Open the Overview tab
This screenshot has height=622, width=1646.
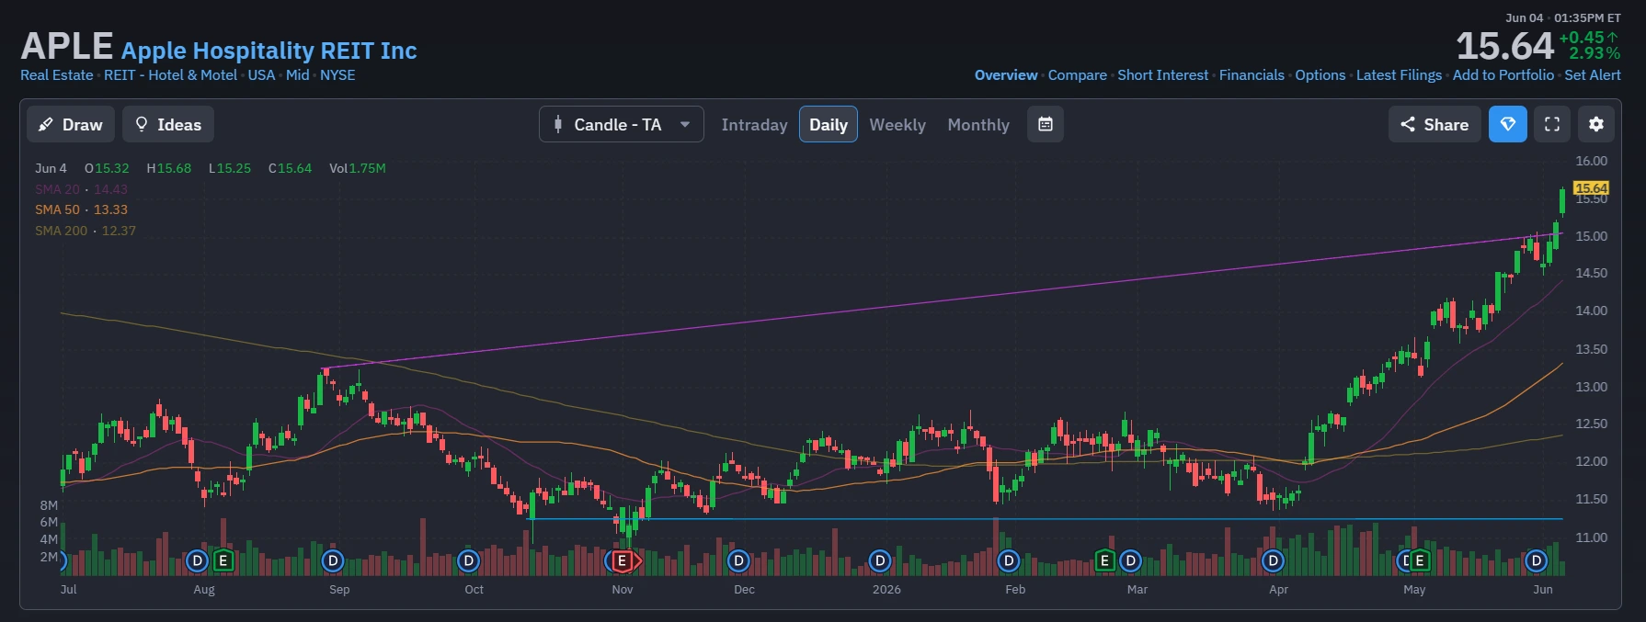[x=1006, y=75]
